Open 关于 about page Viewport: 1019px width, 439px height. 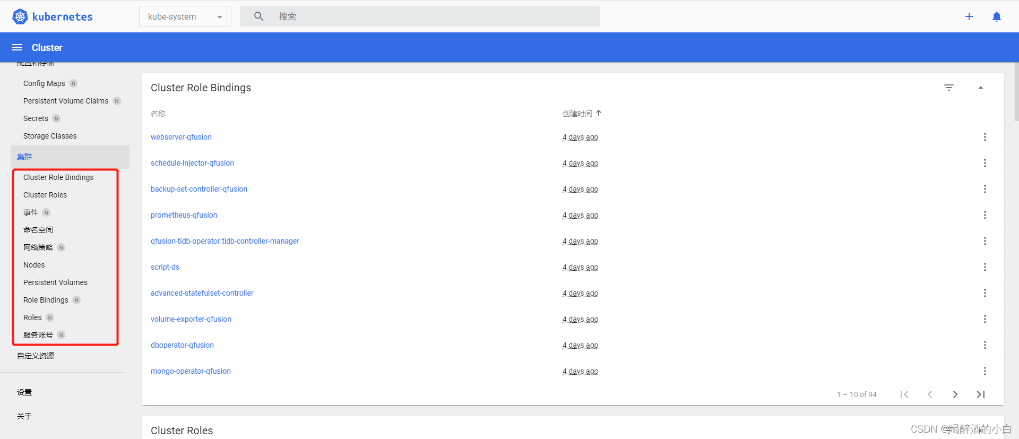click(x=24, y=416)
